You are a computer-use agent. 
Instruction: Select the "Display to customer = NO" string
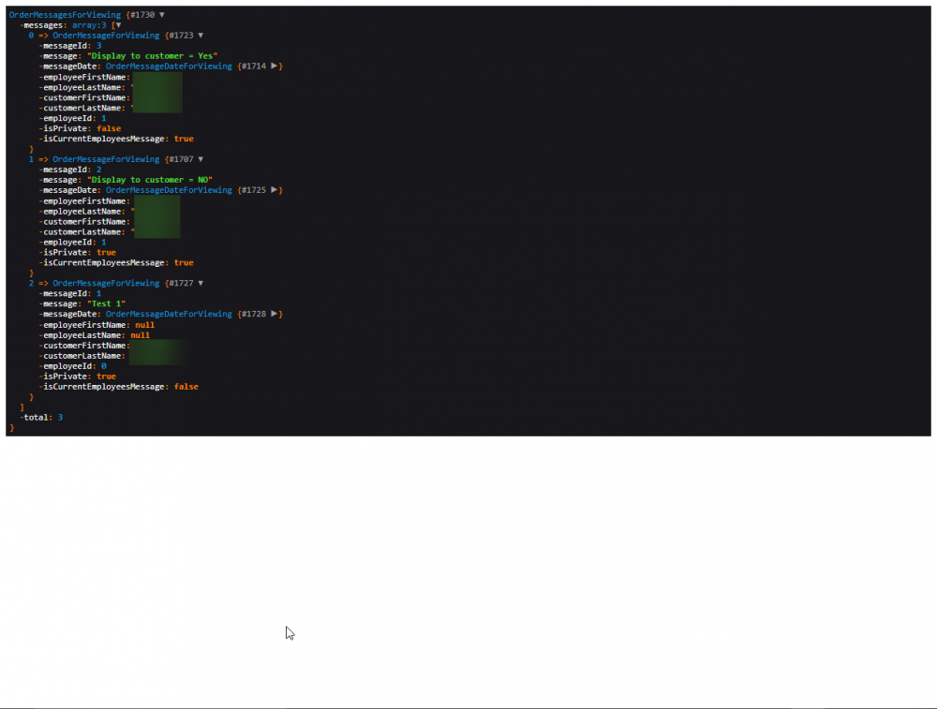[150, 180]
